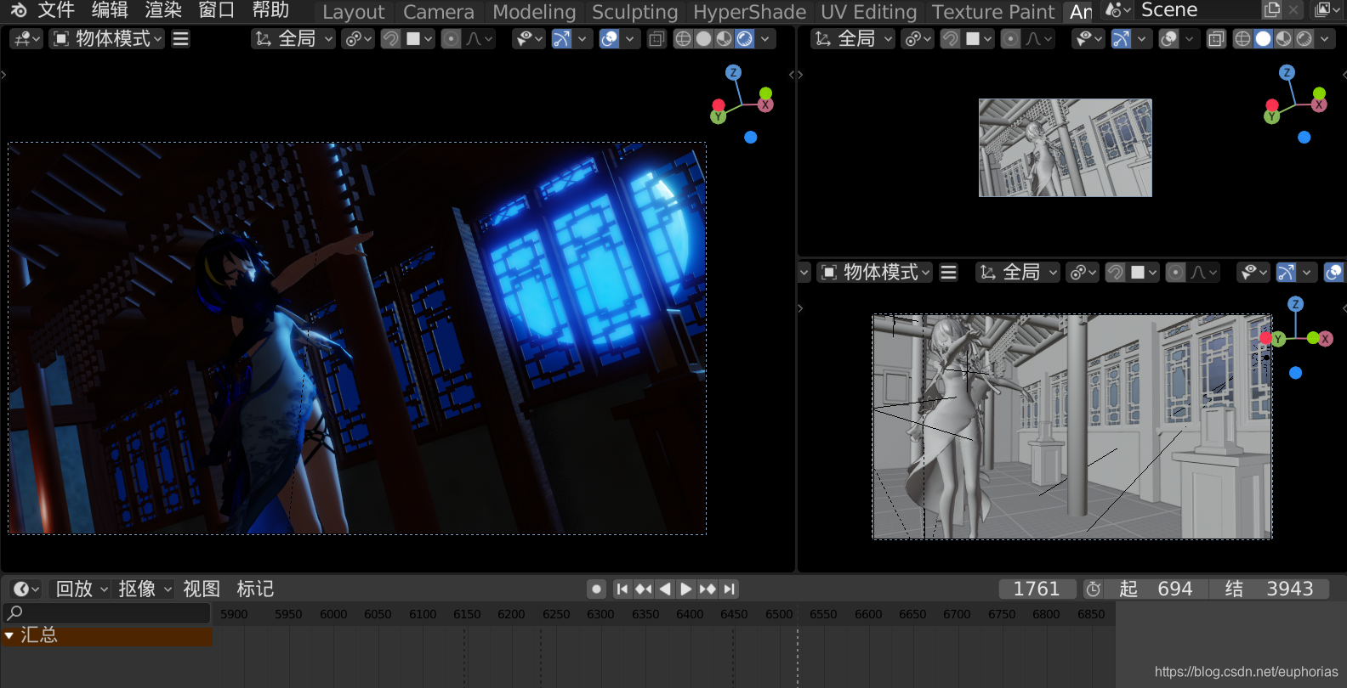The image size is (1347, 688).
Task: Select material preview shading in left viewport
Action: tap(724, 39)
